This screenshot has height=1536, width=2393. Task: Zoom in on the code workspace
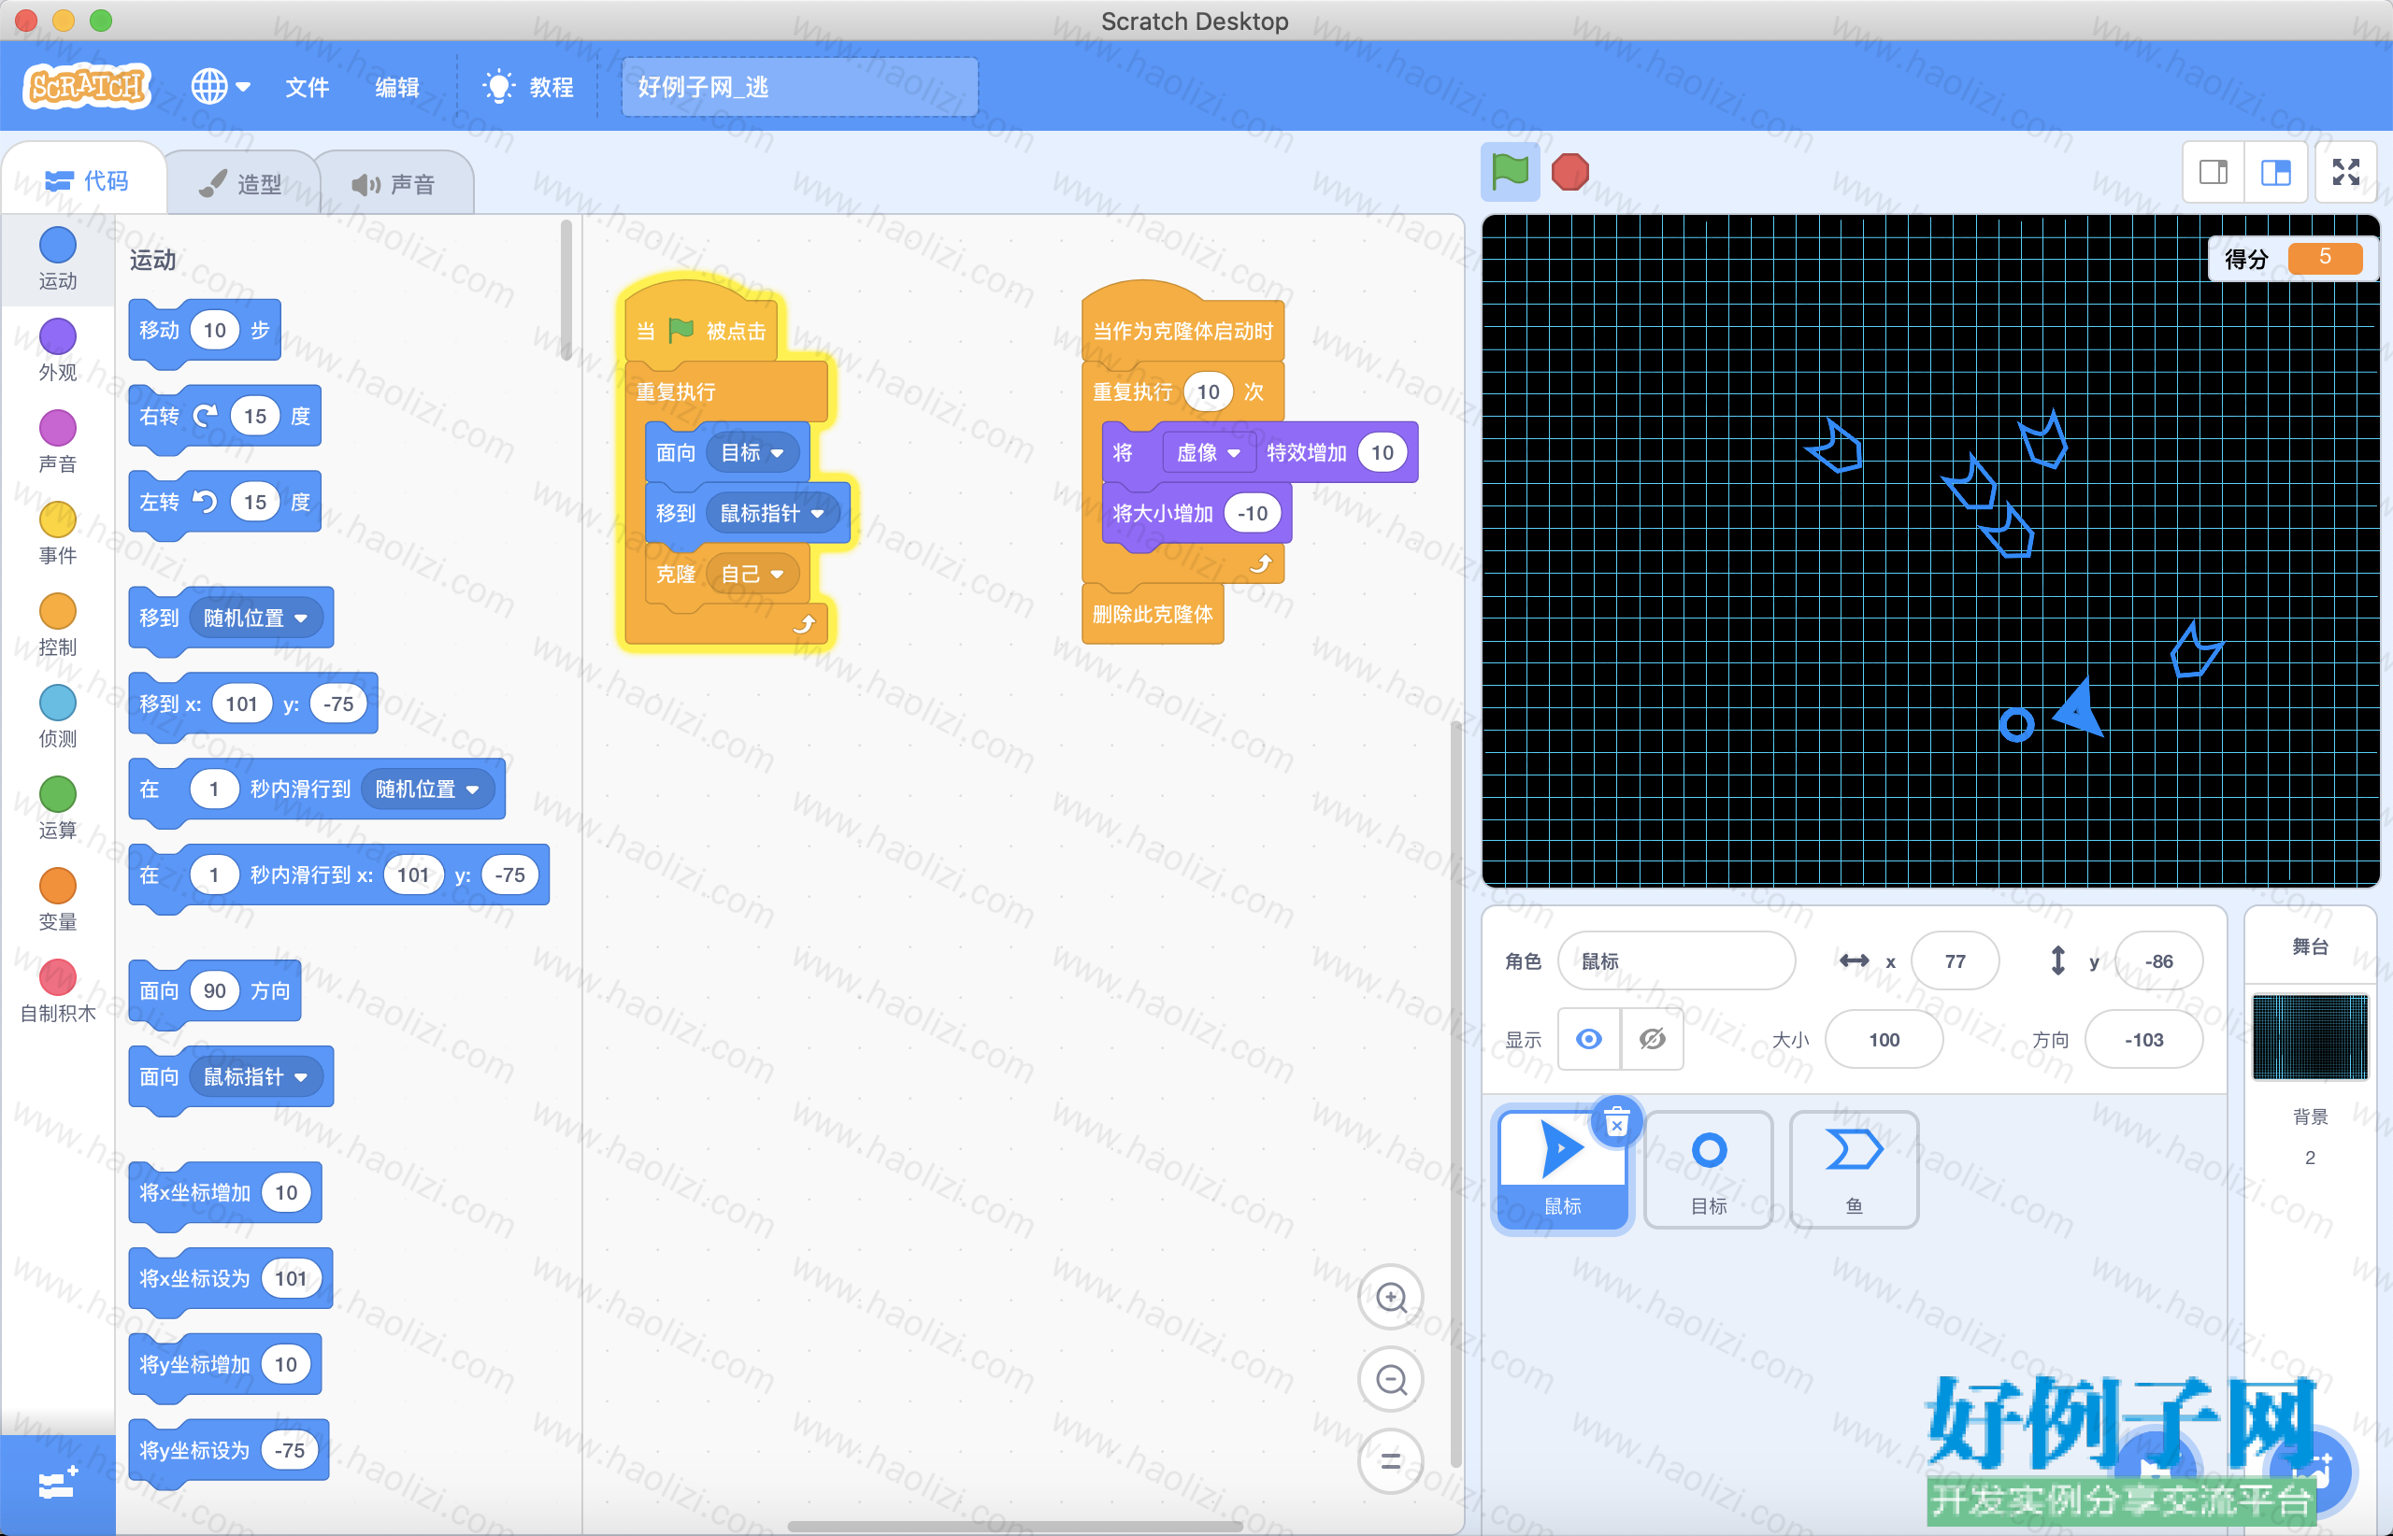pos(1391,1298)
